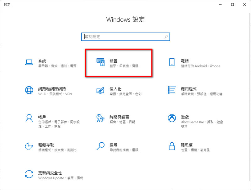The image size is (251, 190).
Task: Click the 朗讀程式、放大鏡、高對比 description
Action: [57, 150]
